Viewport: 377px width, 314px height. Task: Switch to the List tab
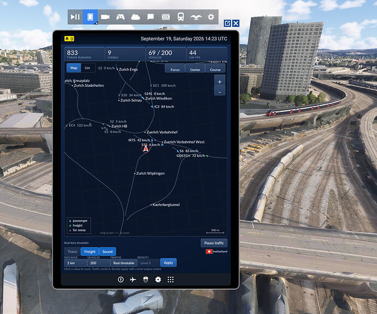click(x=87, y=68)
